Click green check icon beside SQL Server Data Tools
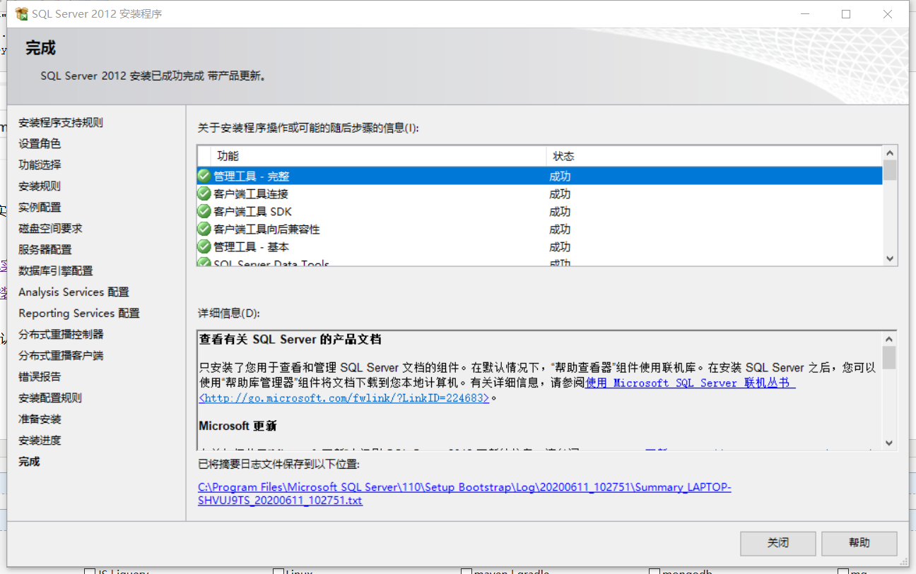The width and height of the screenshot is (916, 574). [x=204, y=262]
